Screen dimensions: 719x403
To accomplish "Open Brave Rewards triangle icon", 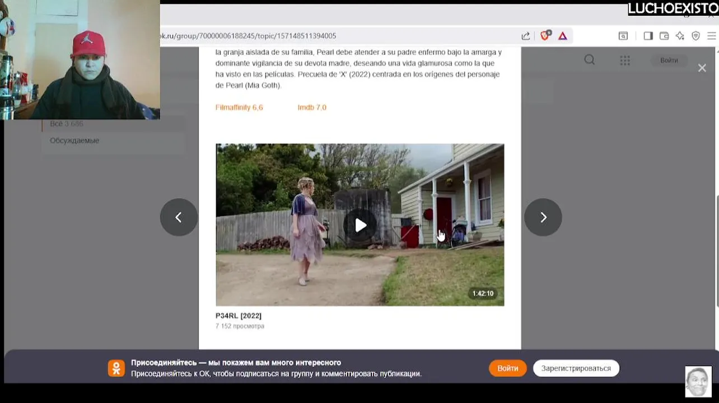I will pyautogui.click(x=562, y=36).
